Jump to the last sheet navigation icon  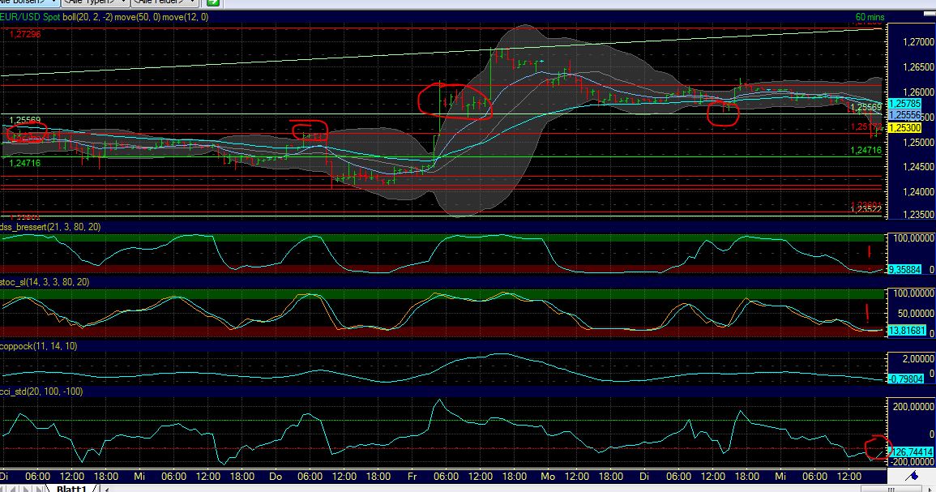pyautogui.click(x=37, y=486)
